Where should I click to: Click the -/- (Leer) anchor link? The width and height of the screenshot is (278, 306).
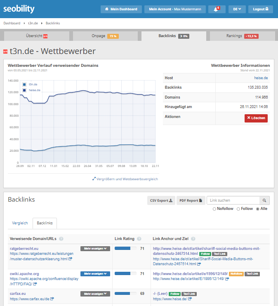coord(160,294)
